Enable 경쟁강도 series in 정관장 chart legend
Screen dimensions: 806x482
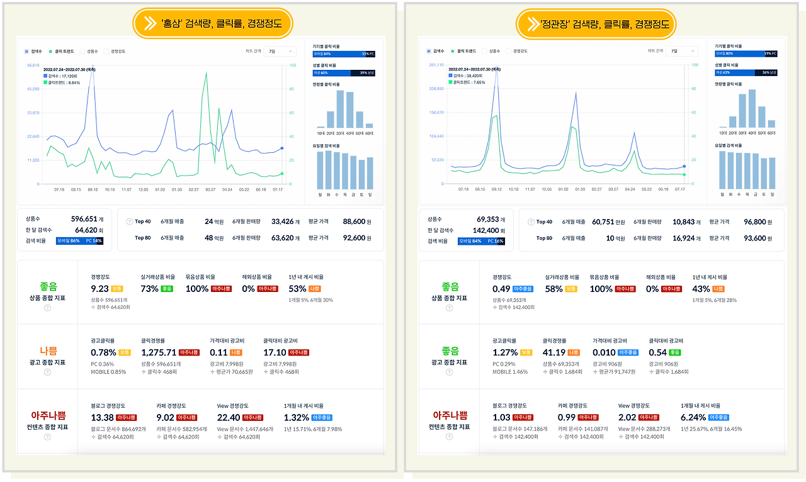[509, 51]
